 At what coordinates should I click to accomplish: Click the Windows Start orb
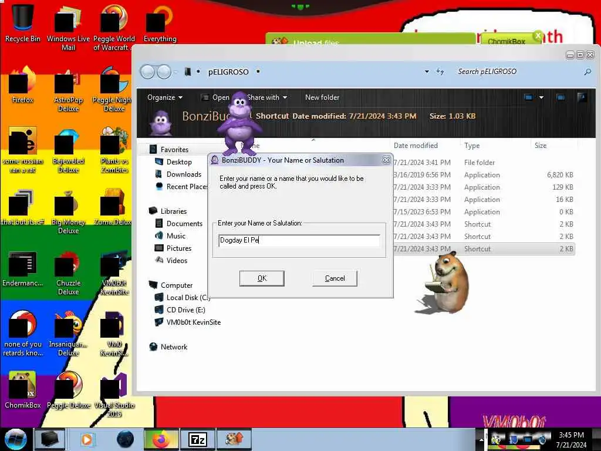click(16, 439)
